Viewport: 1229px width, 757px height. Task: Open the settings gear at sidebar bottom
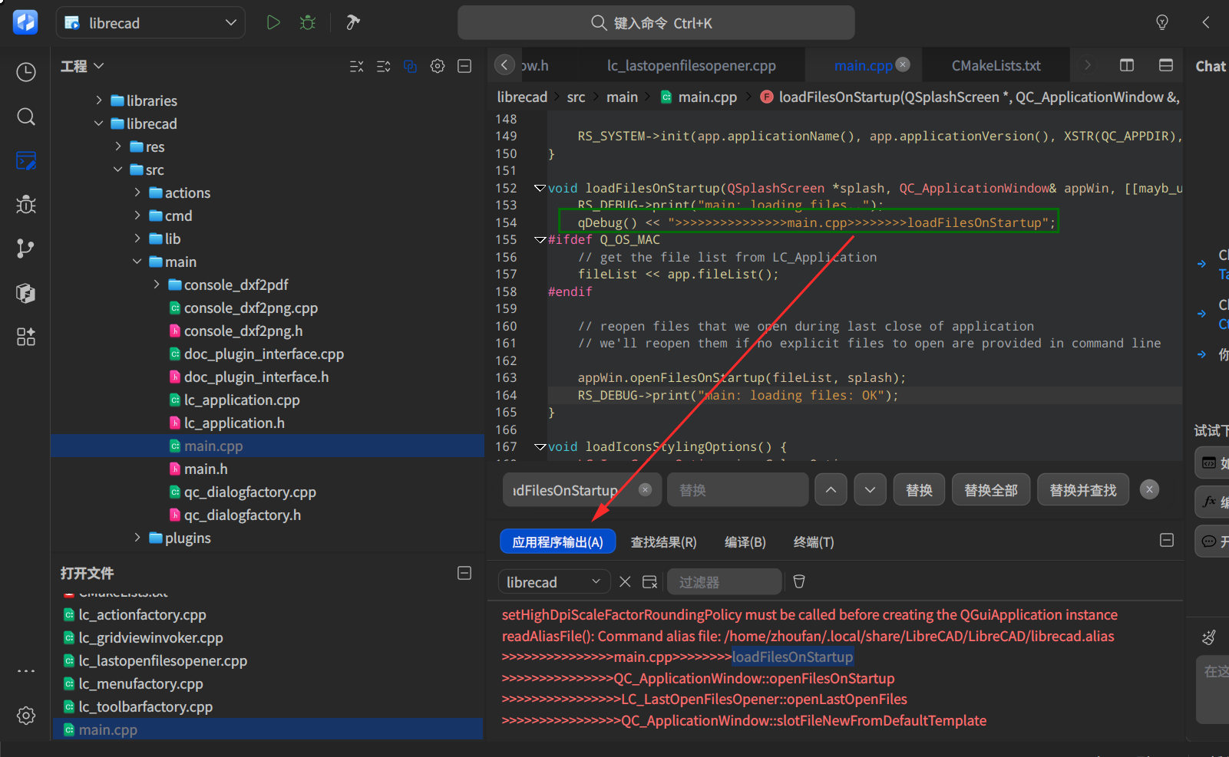coord(26,716)
